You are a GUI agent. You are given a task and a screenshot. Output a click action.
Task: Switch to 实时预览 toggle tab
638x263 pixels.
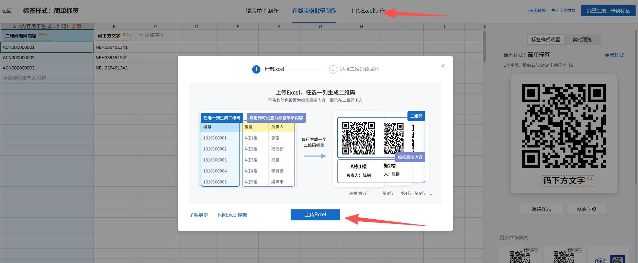[582, 40]
